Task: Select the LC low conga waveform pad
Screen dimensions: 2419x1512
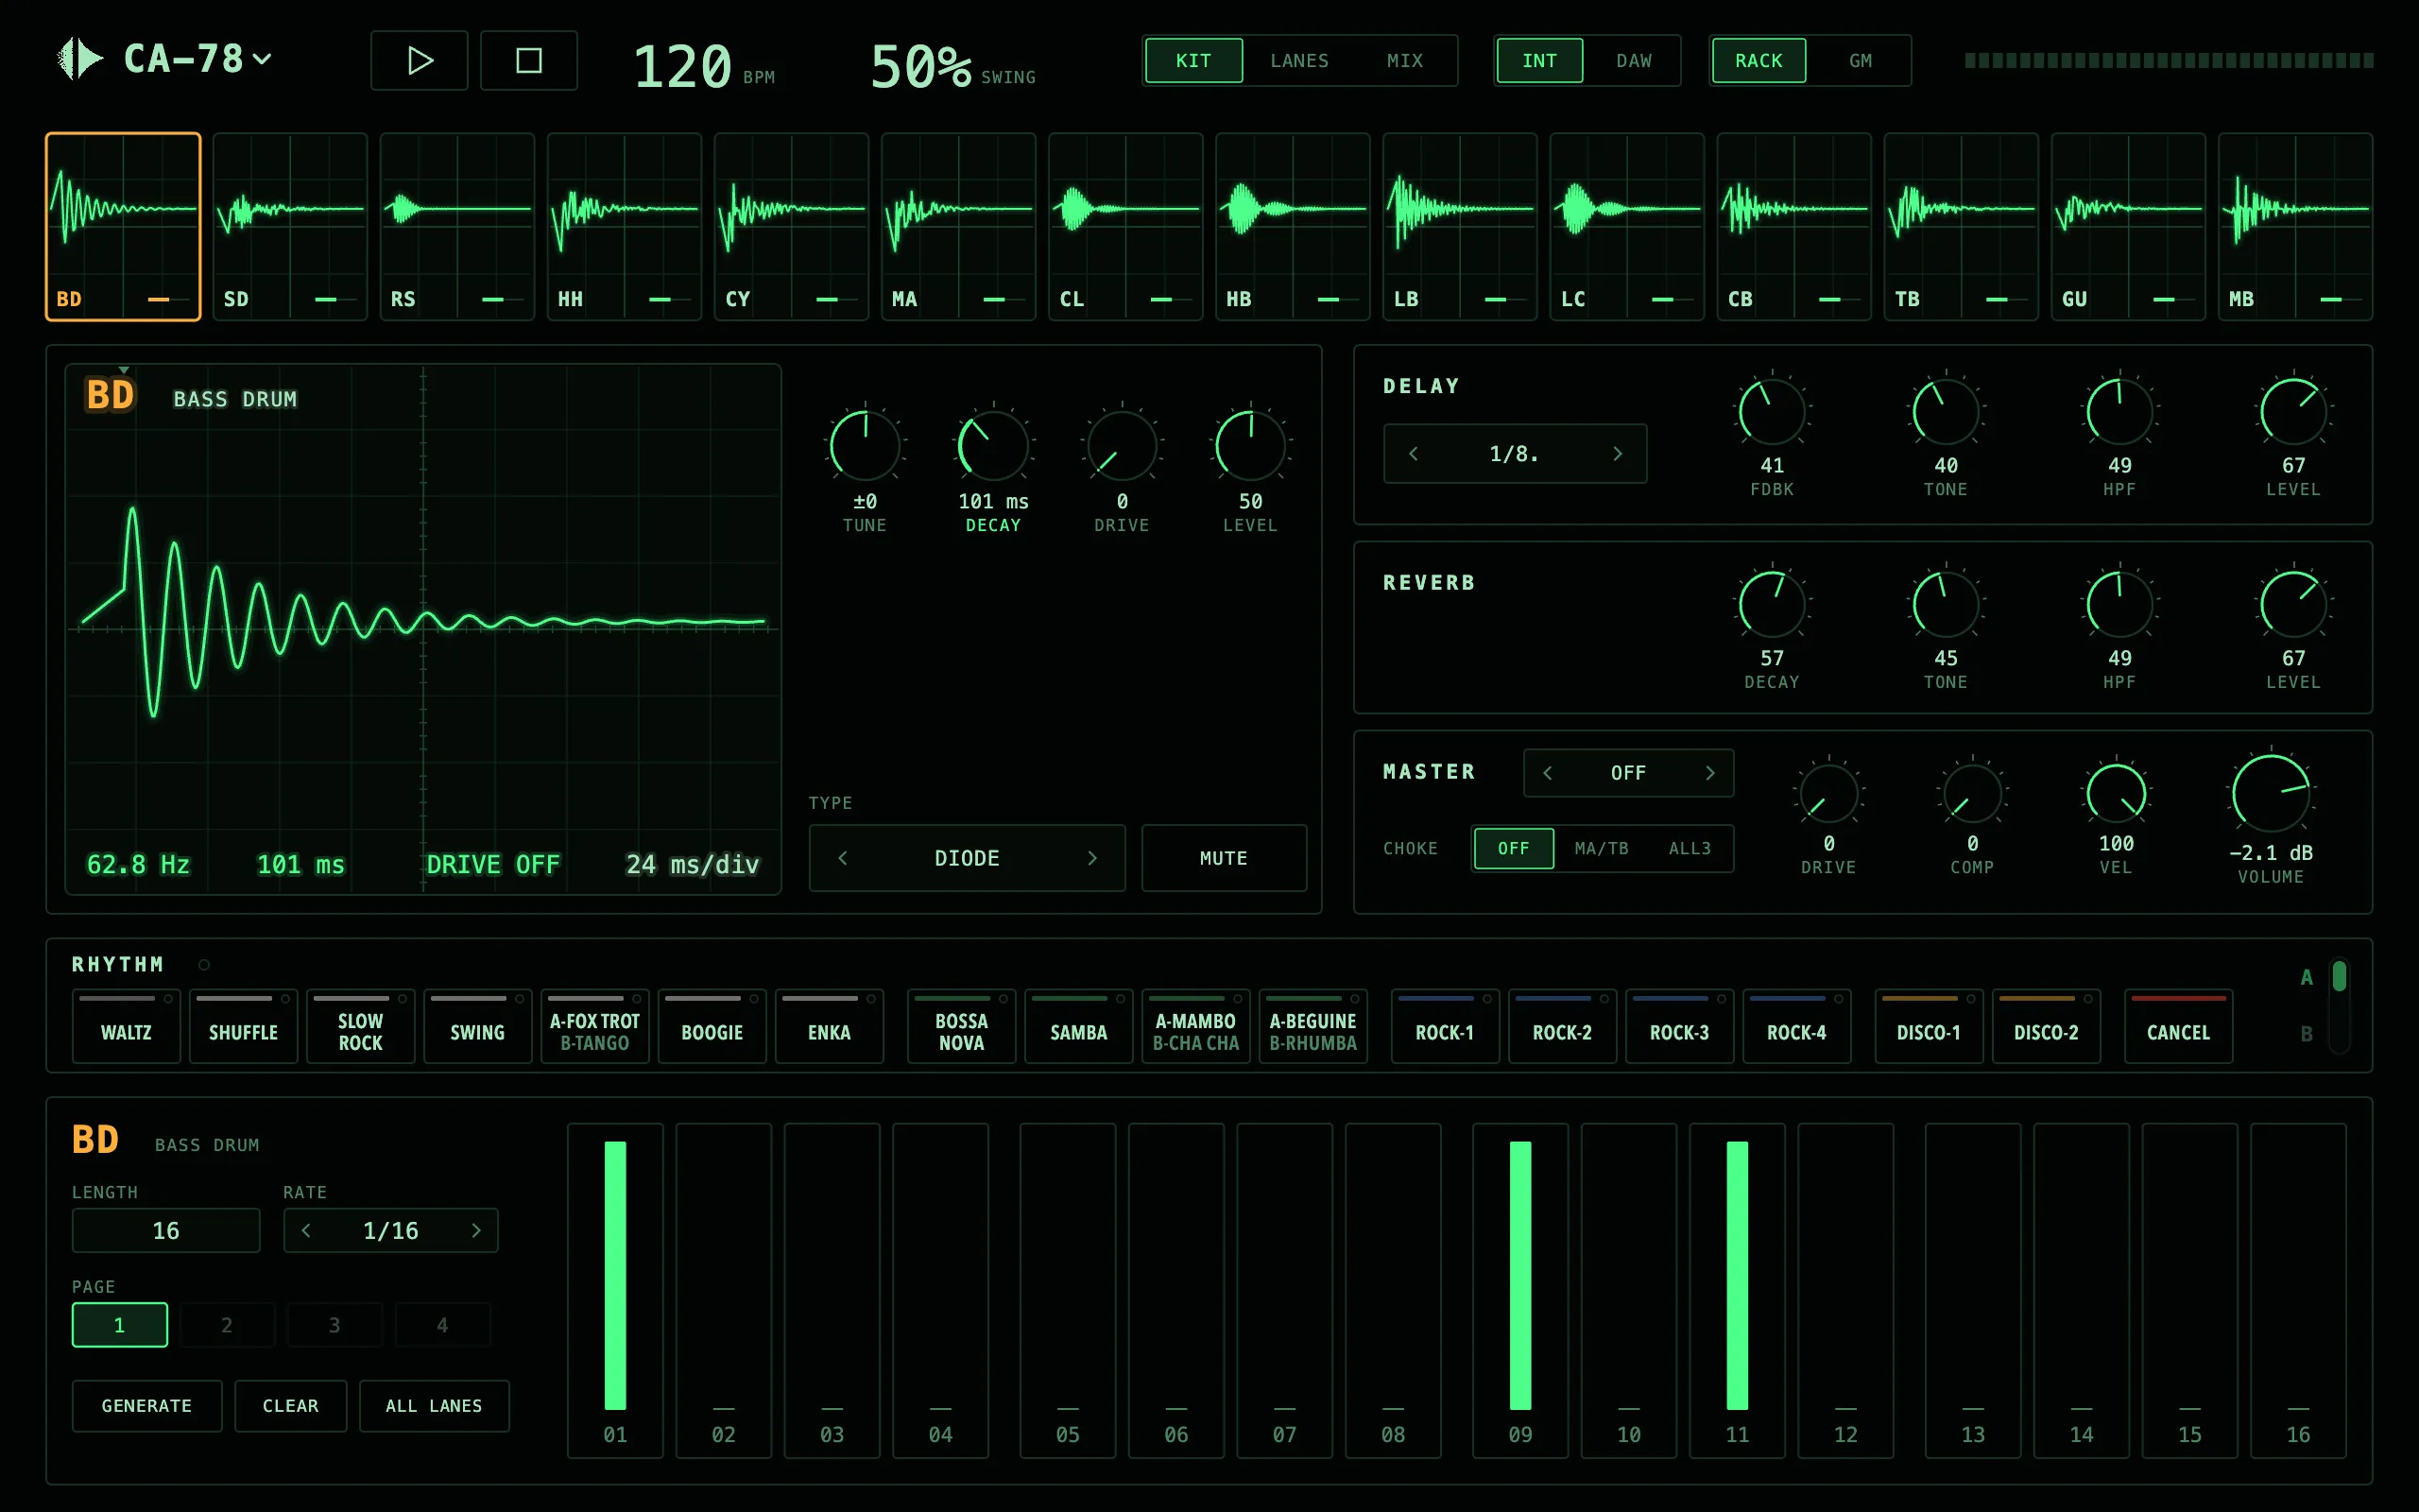Action: click(1626, 227)
